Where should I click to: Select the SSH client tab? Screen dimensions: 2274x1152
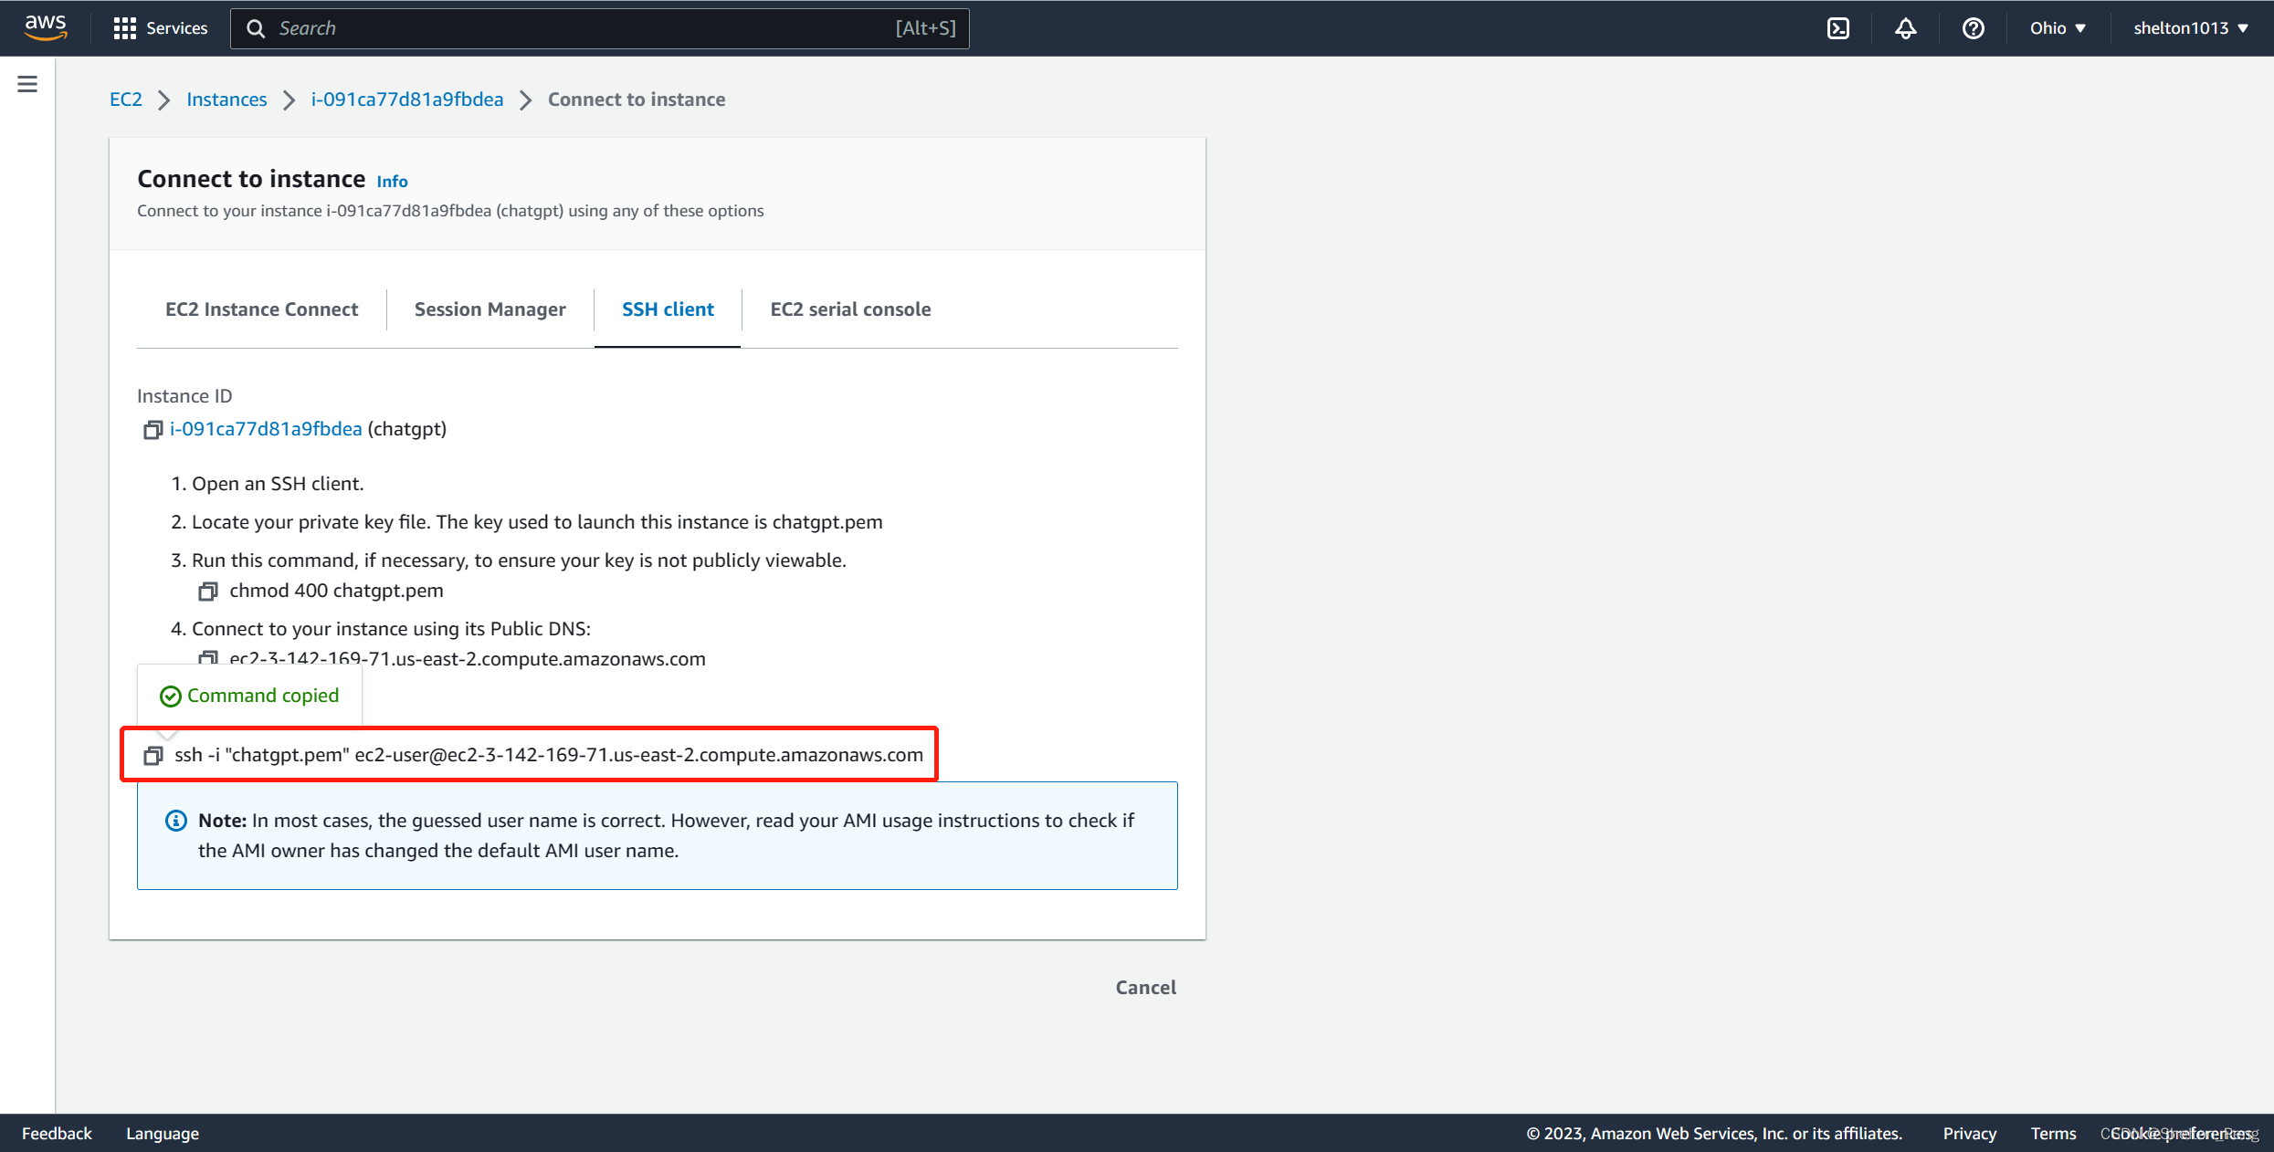(668, 309)
